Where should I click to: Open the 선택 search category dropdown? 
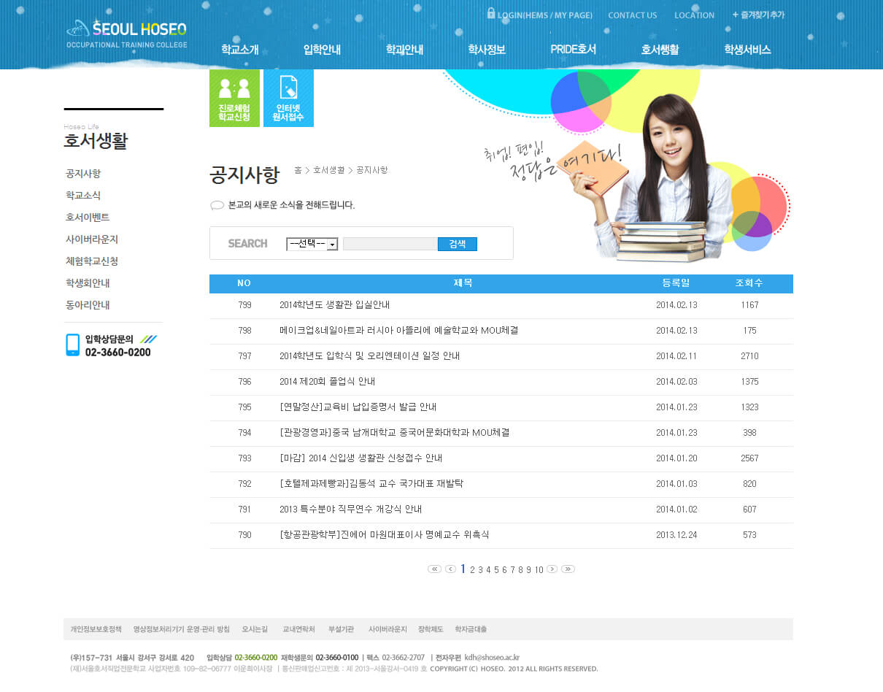coord(312,244)
